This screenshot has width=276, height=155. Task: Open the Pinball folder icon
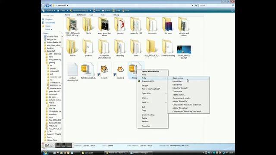coord(72,47)
